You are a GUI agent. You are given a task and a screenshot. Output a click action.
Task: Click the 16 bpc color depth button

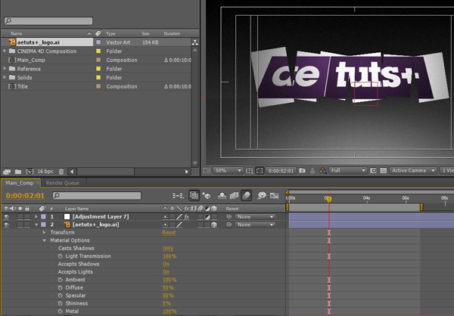click(45, 172)
